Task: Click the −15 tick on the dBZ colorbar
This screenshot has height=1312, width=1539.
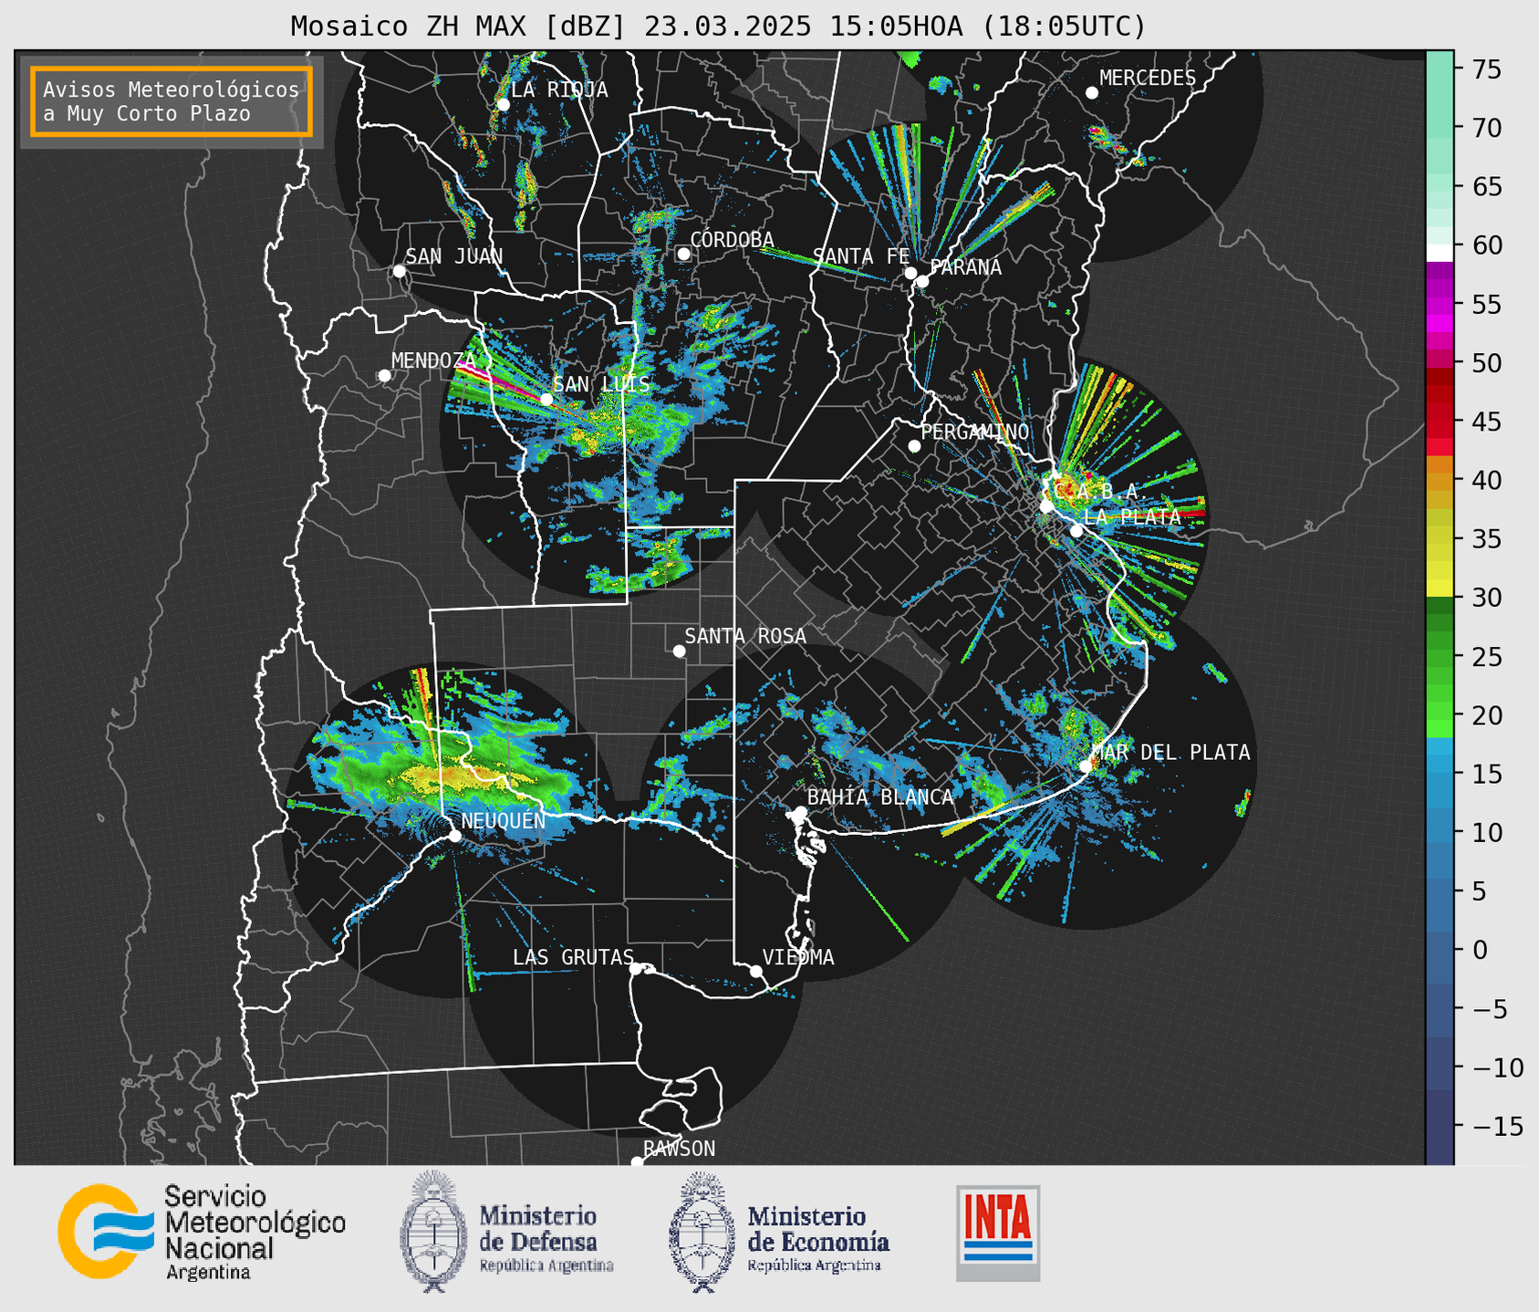Action: click(1499, 1126)
